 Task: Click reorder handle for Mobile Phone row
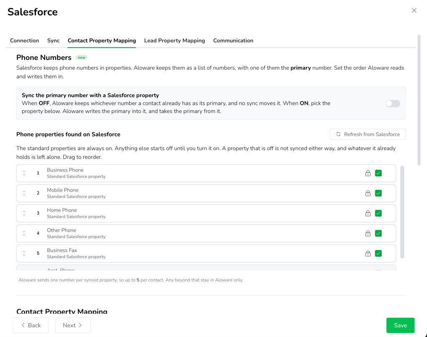click(x=24, y=193)
